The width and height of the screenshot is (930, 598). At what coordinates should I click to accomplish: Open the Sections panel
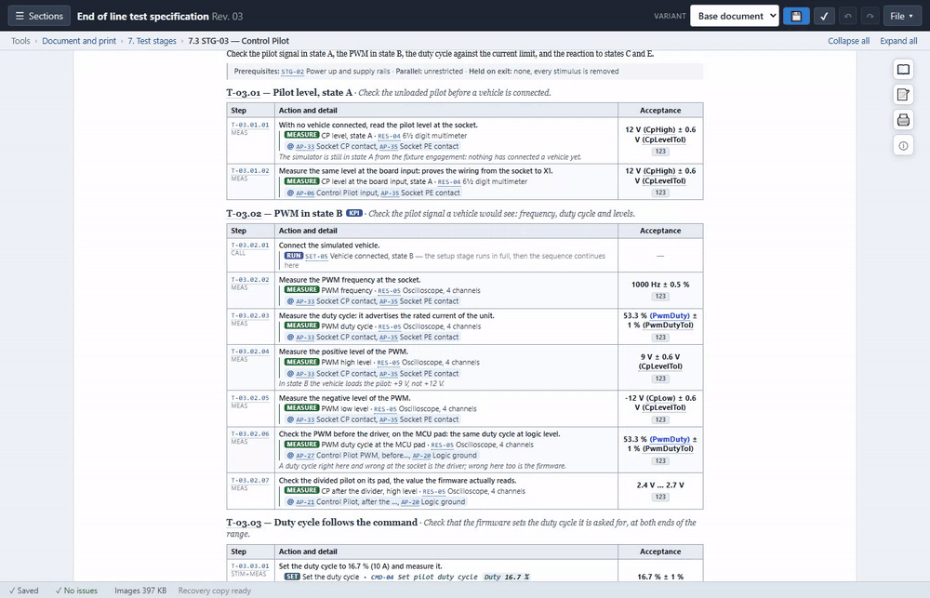click(x=39, y=16)
